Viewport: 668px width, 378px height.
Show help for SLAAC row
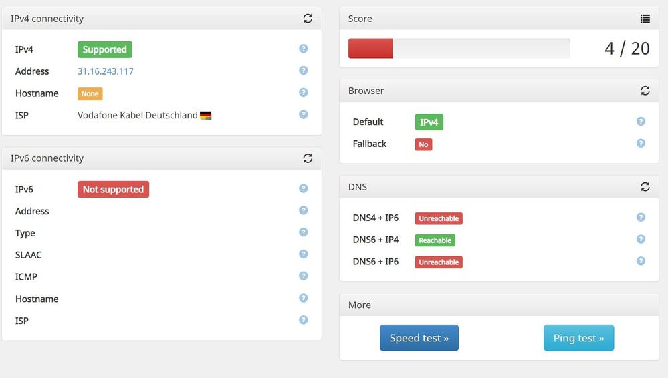(304, 254)
